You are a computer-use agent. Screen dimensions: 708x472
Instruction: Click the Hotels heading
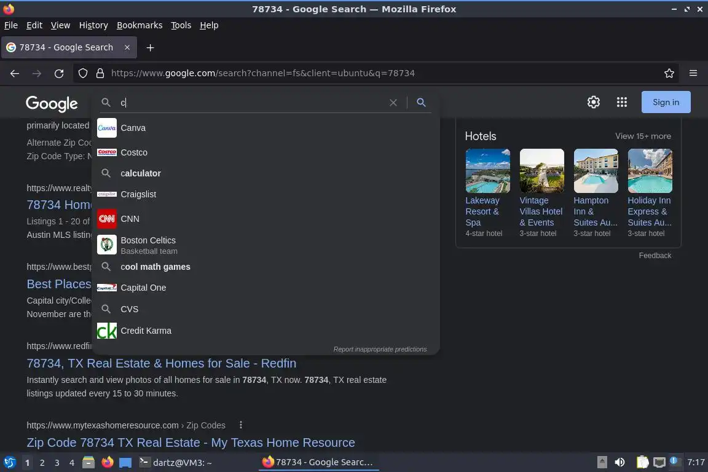pos(481,136)
